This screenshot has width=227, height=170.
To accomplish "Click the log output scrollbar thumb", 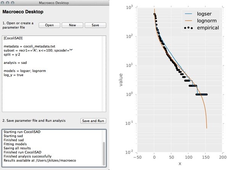I will coord(104,154).
